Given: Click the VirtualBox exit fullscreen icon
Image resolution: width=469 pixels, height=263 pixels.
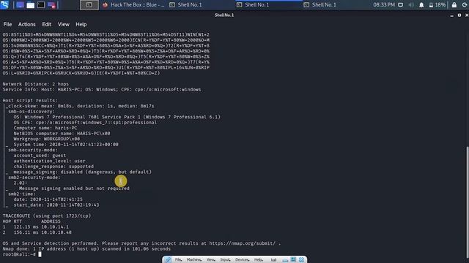Looking at the screenshot, I should pyautogui.click(x=293, y=260).
